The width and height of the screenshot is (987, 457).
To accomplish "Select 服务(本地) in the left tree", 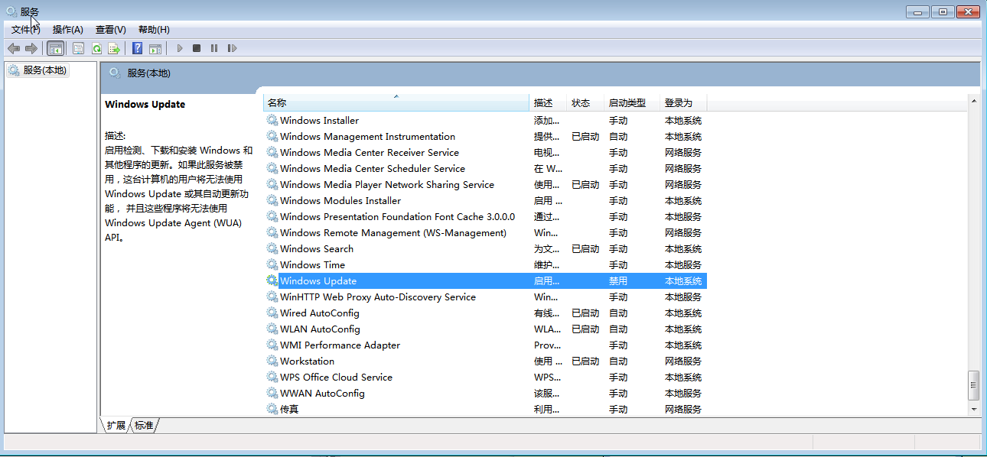I will point(44,70).
